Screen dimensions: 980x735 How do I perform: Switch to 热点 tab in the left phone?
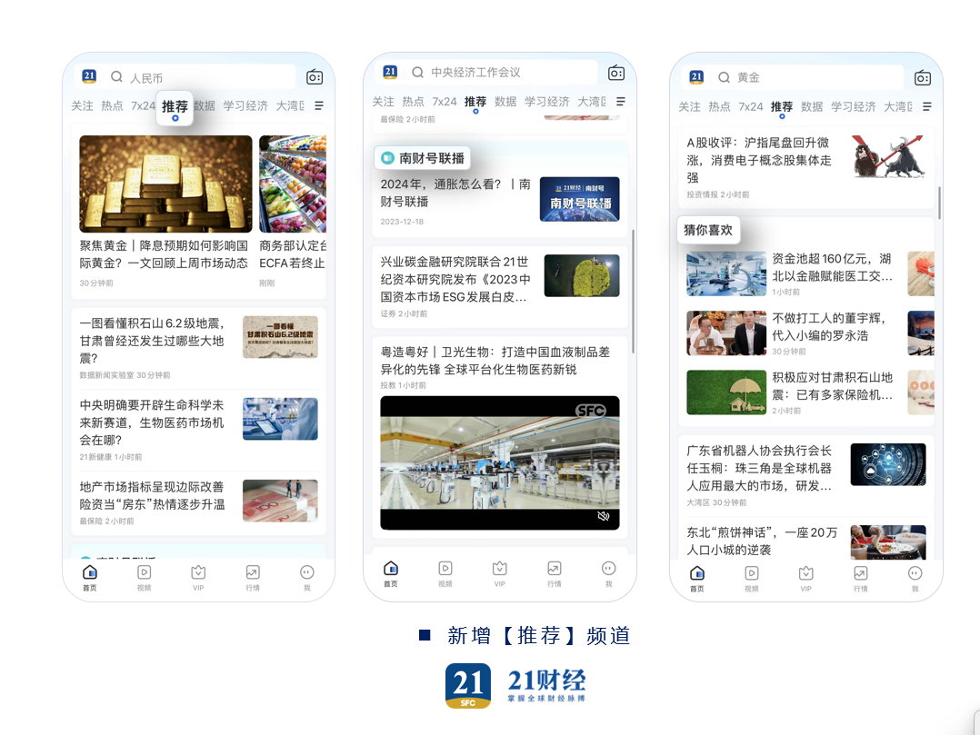(x=112, y=106)
